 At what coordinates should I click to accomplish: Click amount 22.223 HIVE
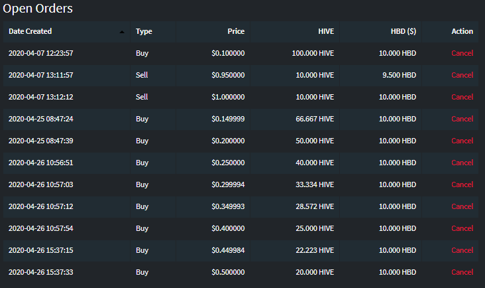coord(315,250)
